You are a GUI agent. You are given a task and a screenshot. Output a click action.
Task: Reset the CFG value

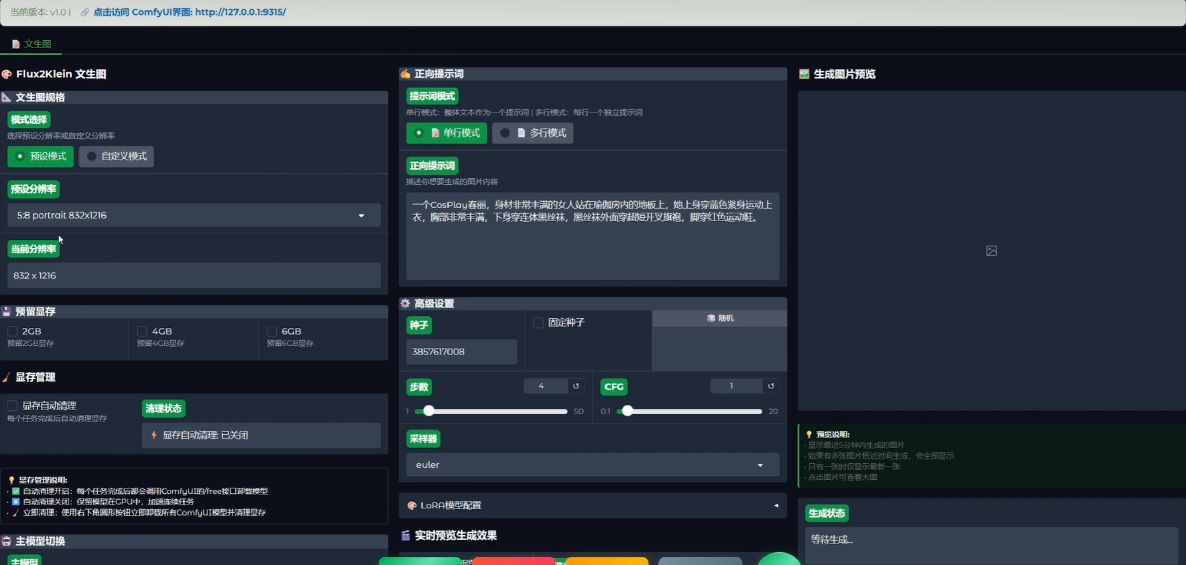pos(771,386)
